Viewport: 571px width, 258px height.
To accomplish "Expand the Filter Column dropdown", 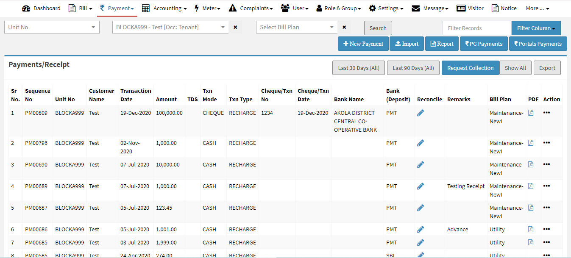I will [x=536, y=28].
